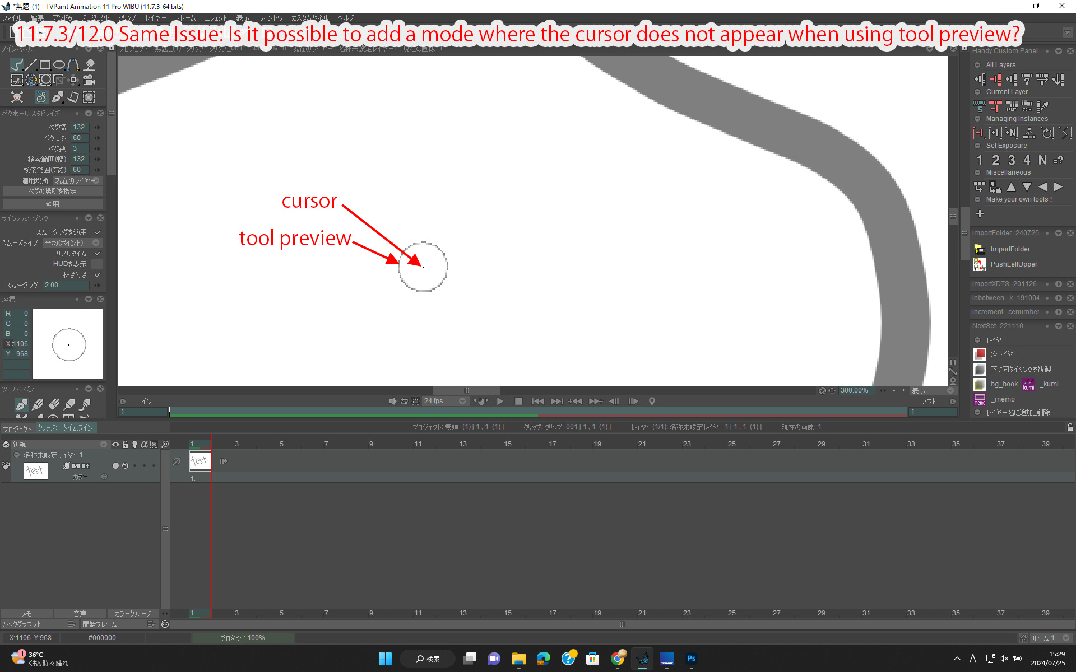
Task: Click the timeline zoom magnifier icon
Action: click(x=165, y=444)
